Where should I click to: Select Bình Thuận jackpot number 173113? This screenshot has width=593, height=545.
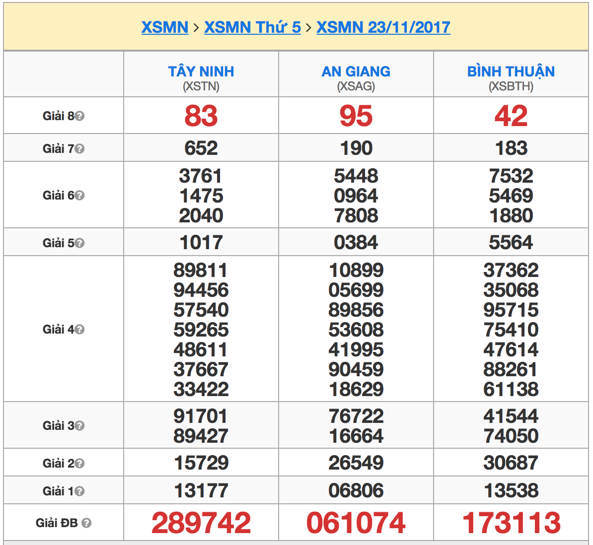pyautogui.click(x=511, y=523)
